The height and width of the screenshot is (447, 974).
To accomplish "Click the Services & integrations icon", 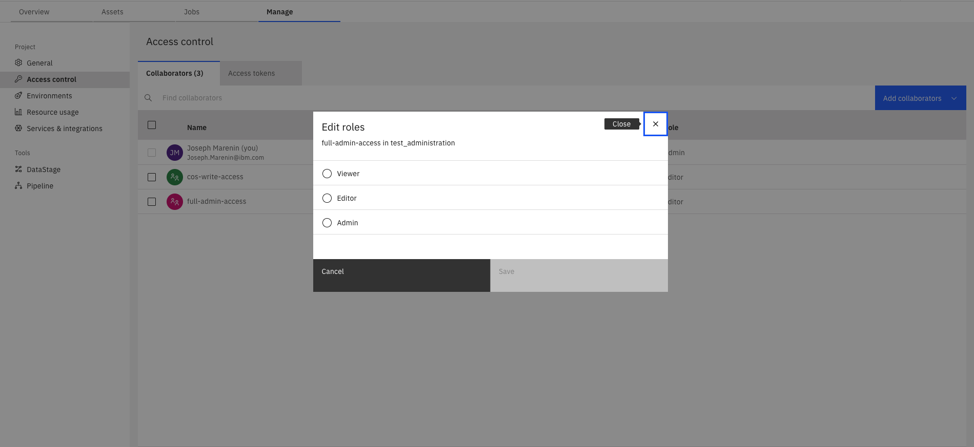I will [18, 128].
